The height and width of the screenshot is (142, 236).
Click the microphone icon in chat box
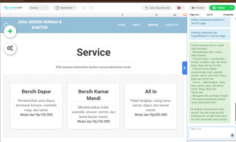[232, 135]
